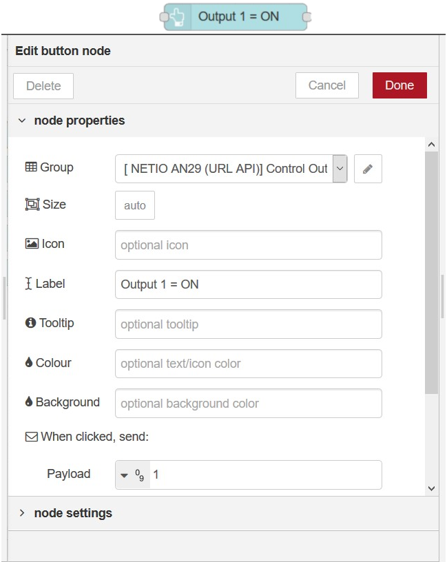The image size is (447, 562).
Task: Click the scrollbar down arrow
Action: [x=432, y=488]
